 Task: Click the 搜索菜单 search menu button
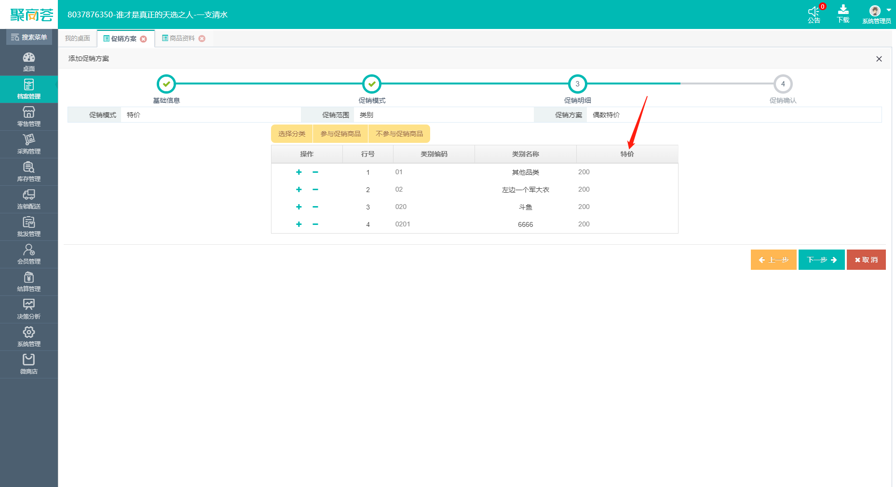(29, 37)
